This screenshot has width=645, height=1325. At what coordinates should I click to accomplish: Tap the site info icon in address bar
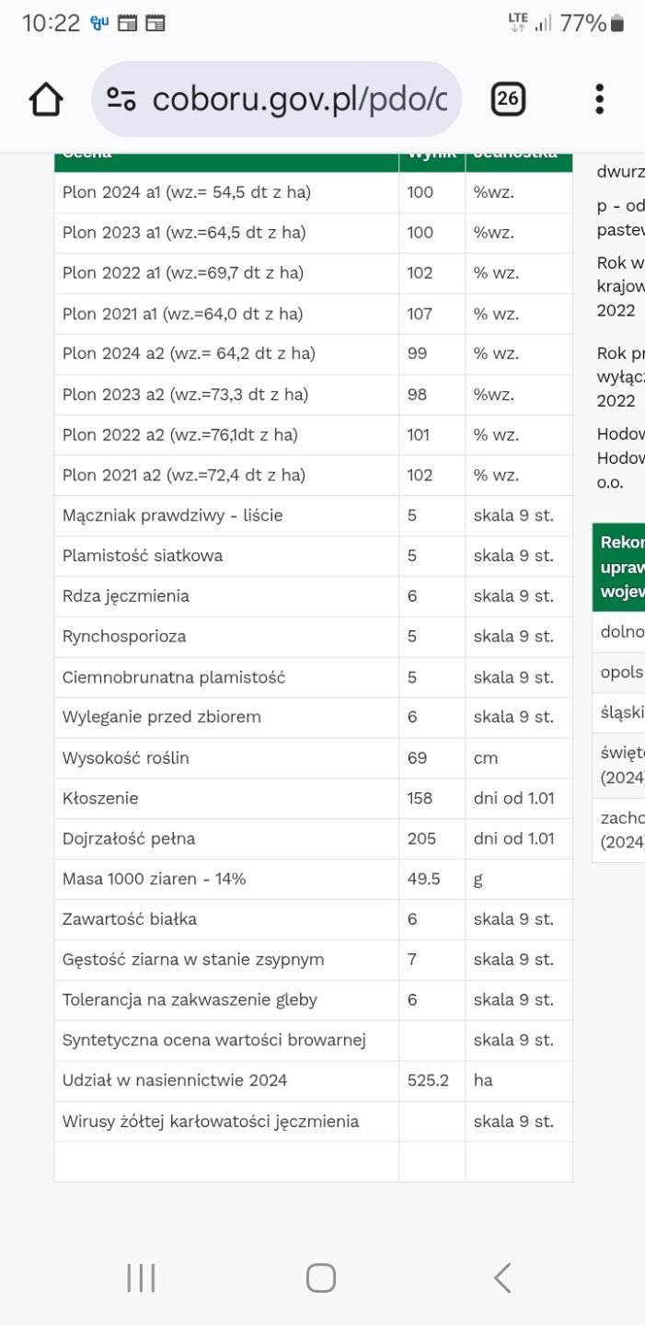121,99
